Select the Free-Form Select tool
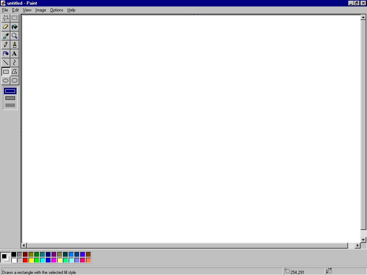367x275 pixels. pyautogui.click(x=6, y=18)
